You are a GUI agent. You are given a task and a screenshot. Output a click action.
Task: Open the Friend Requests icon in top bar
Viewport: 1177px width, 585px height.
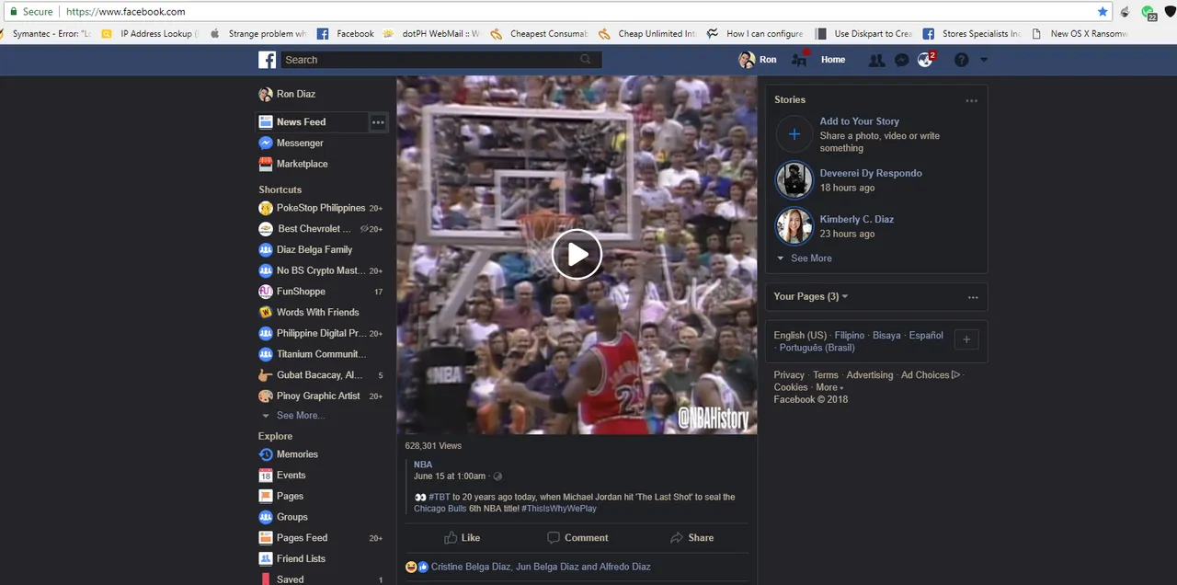[876, 60]
